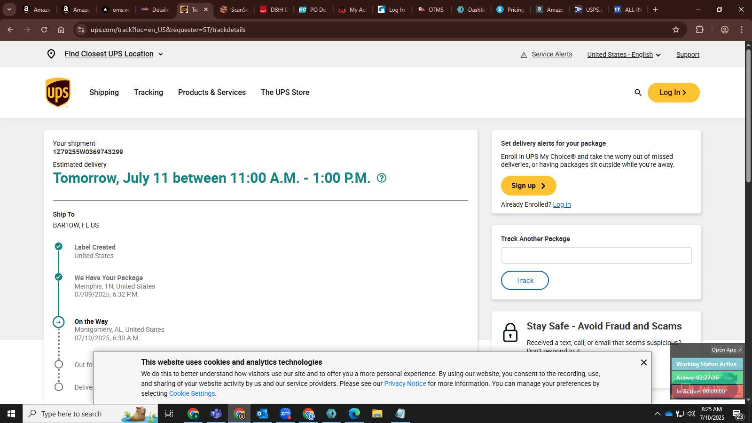Viewport: 752px width, 423px height.
Task: Switch to the ScanSource browser tab
Action: coord(234,9)
